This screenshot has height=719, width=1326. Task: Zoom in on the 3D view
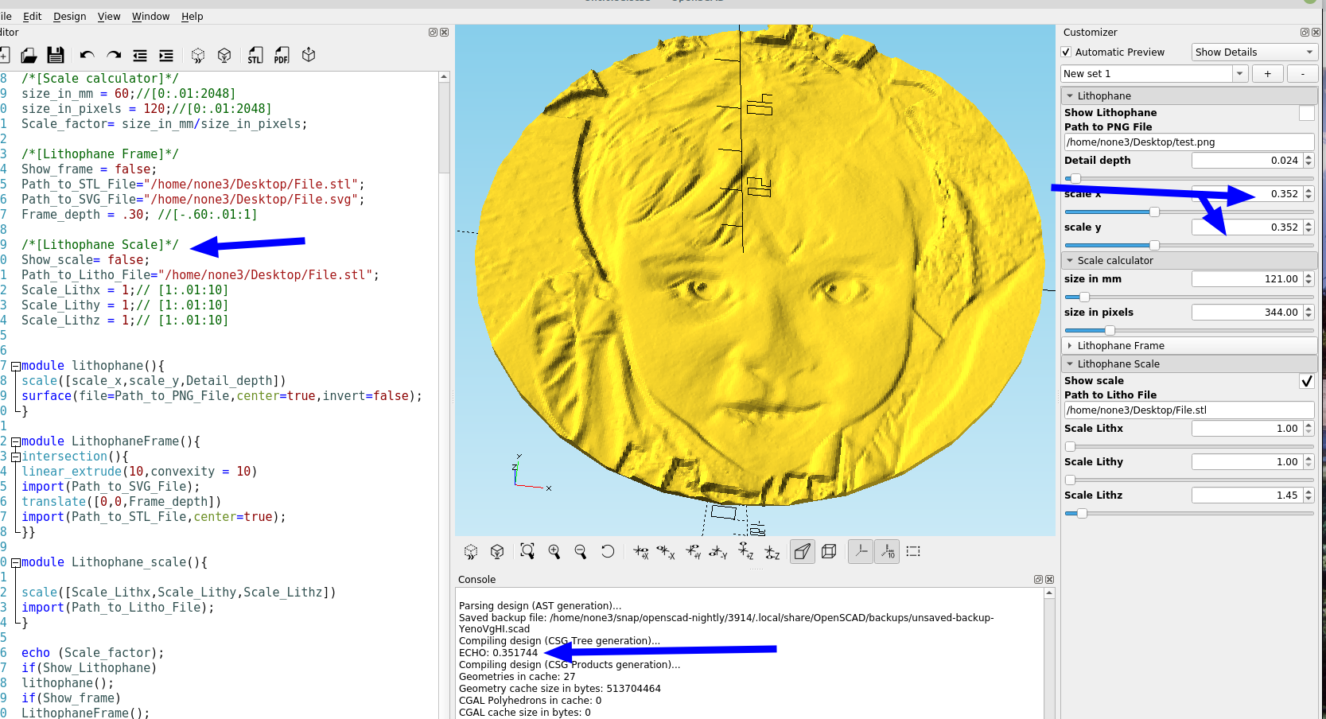pyautogui.click(x=554, y=551)
